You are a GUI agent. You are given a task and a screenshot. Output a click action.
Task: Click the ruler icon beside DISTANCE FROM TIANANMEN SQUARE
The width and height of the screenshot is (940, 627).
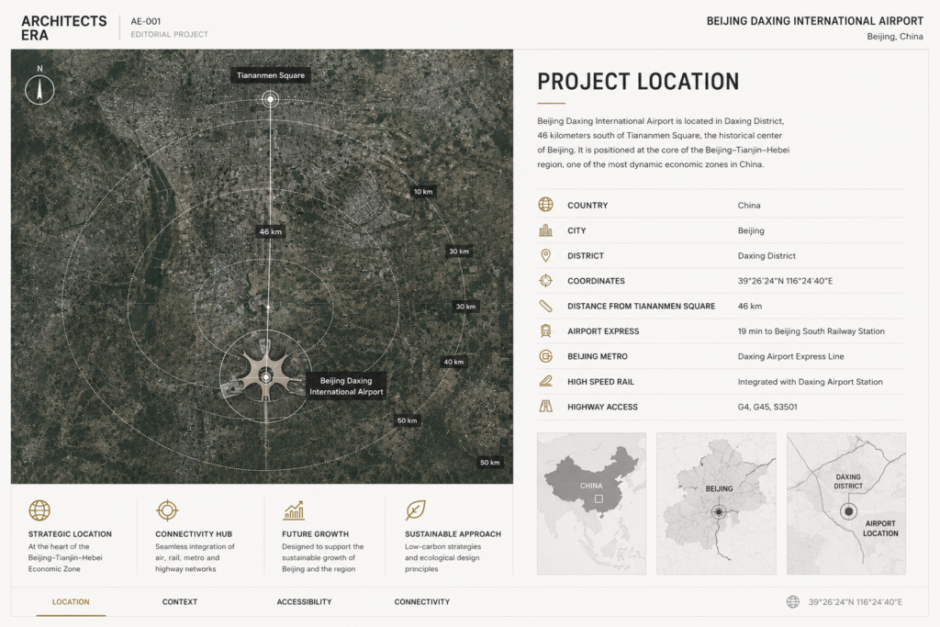(545, 306)
